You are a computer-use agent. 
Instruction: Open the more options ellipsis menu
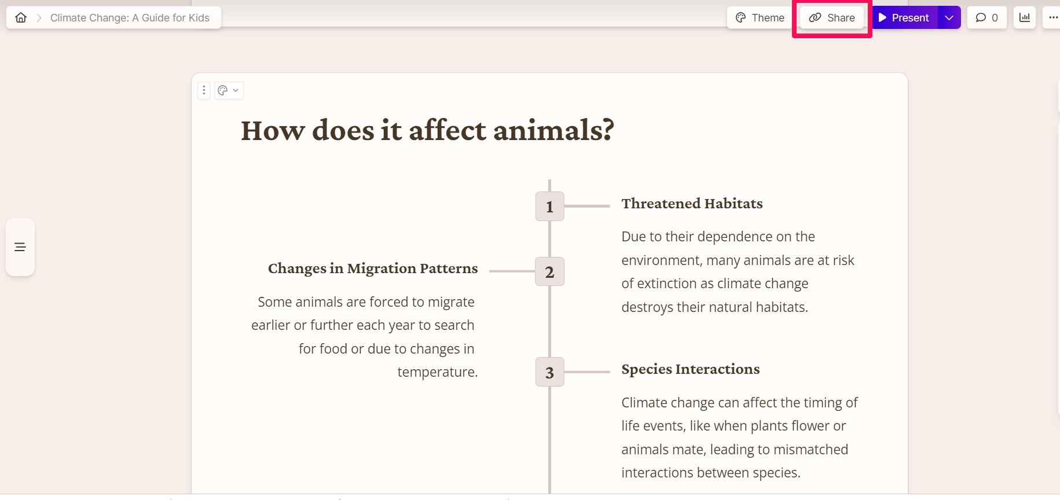pos(1053,18)
